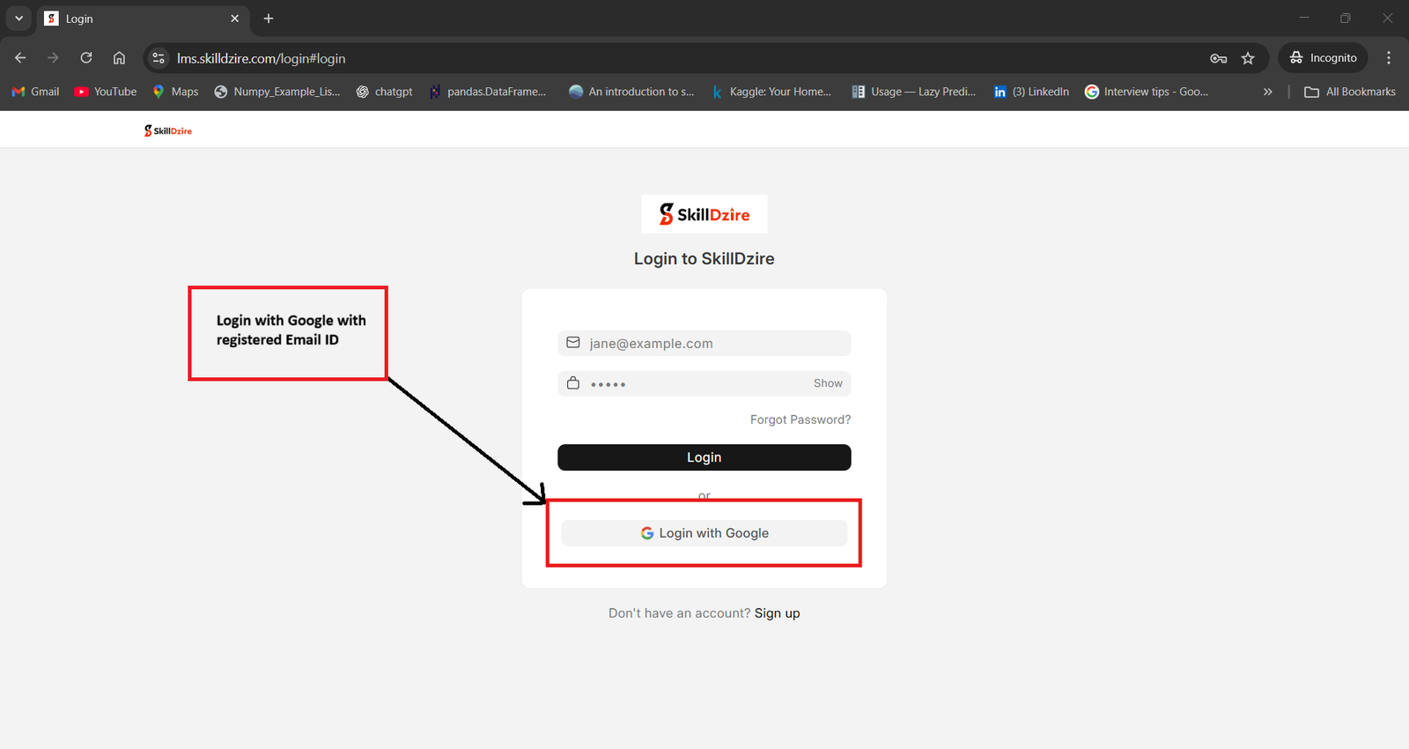1409x749 pixels.
Task: Go forward in browser history
Action: tap(53, 58)
